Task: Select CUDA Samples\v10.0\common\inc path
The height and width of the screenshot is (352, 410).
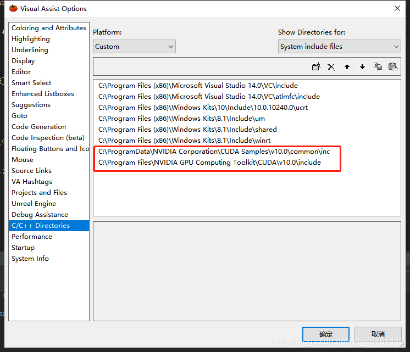Action: point(214,152)
